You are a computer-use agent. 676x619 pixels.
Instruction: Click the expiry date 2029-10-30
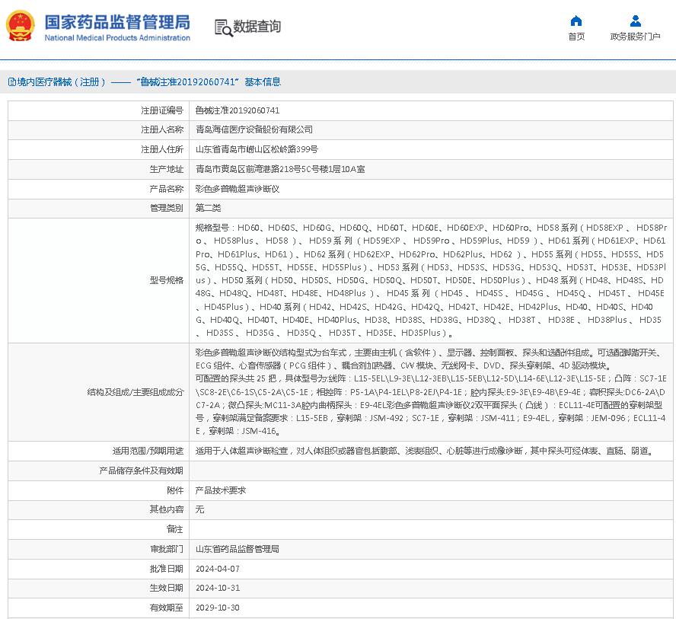(218, 608)
